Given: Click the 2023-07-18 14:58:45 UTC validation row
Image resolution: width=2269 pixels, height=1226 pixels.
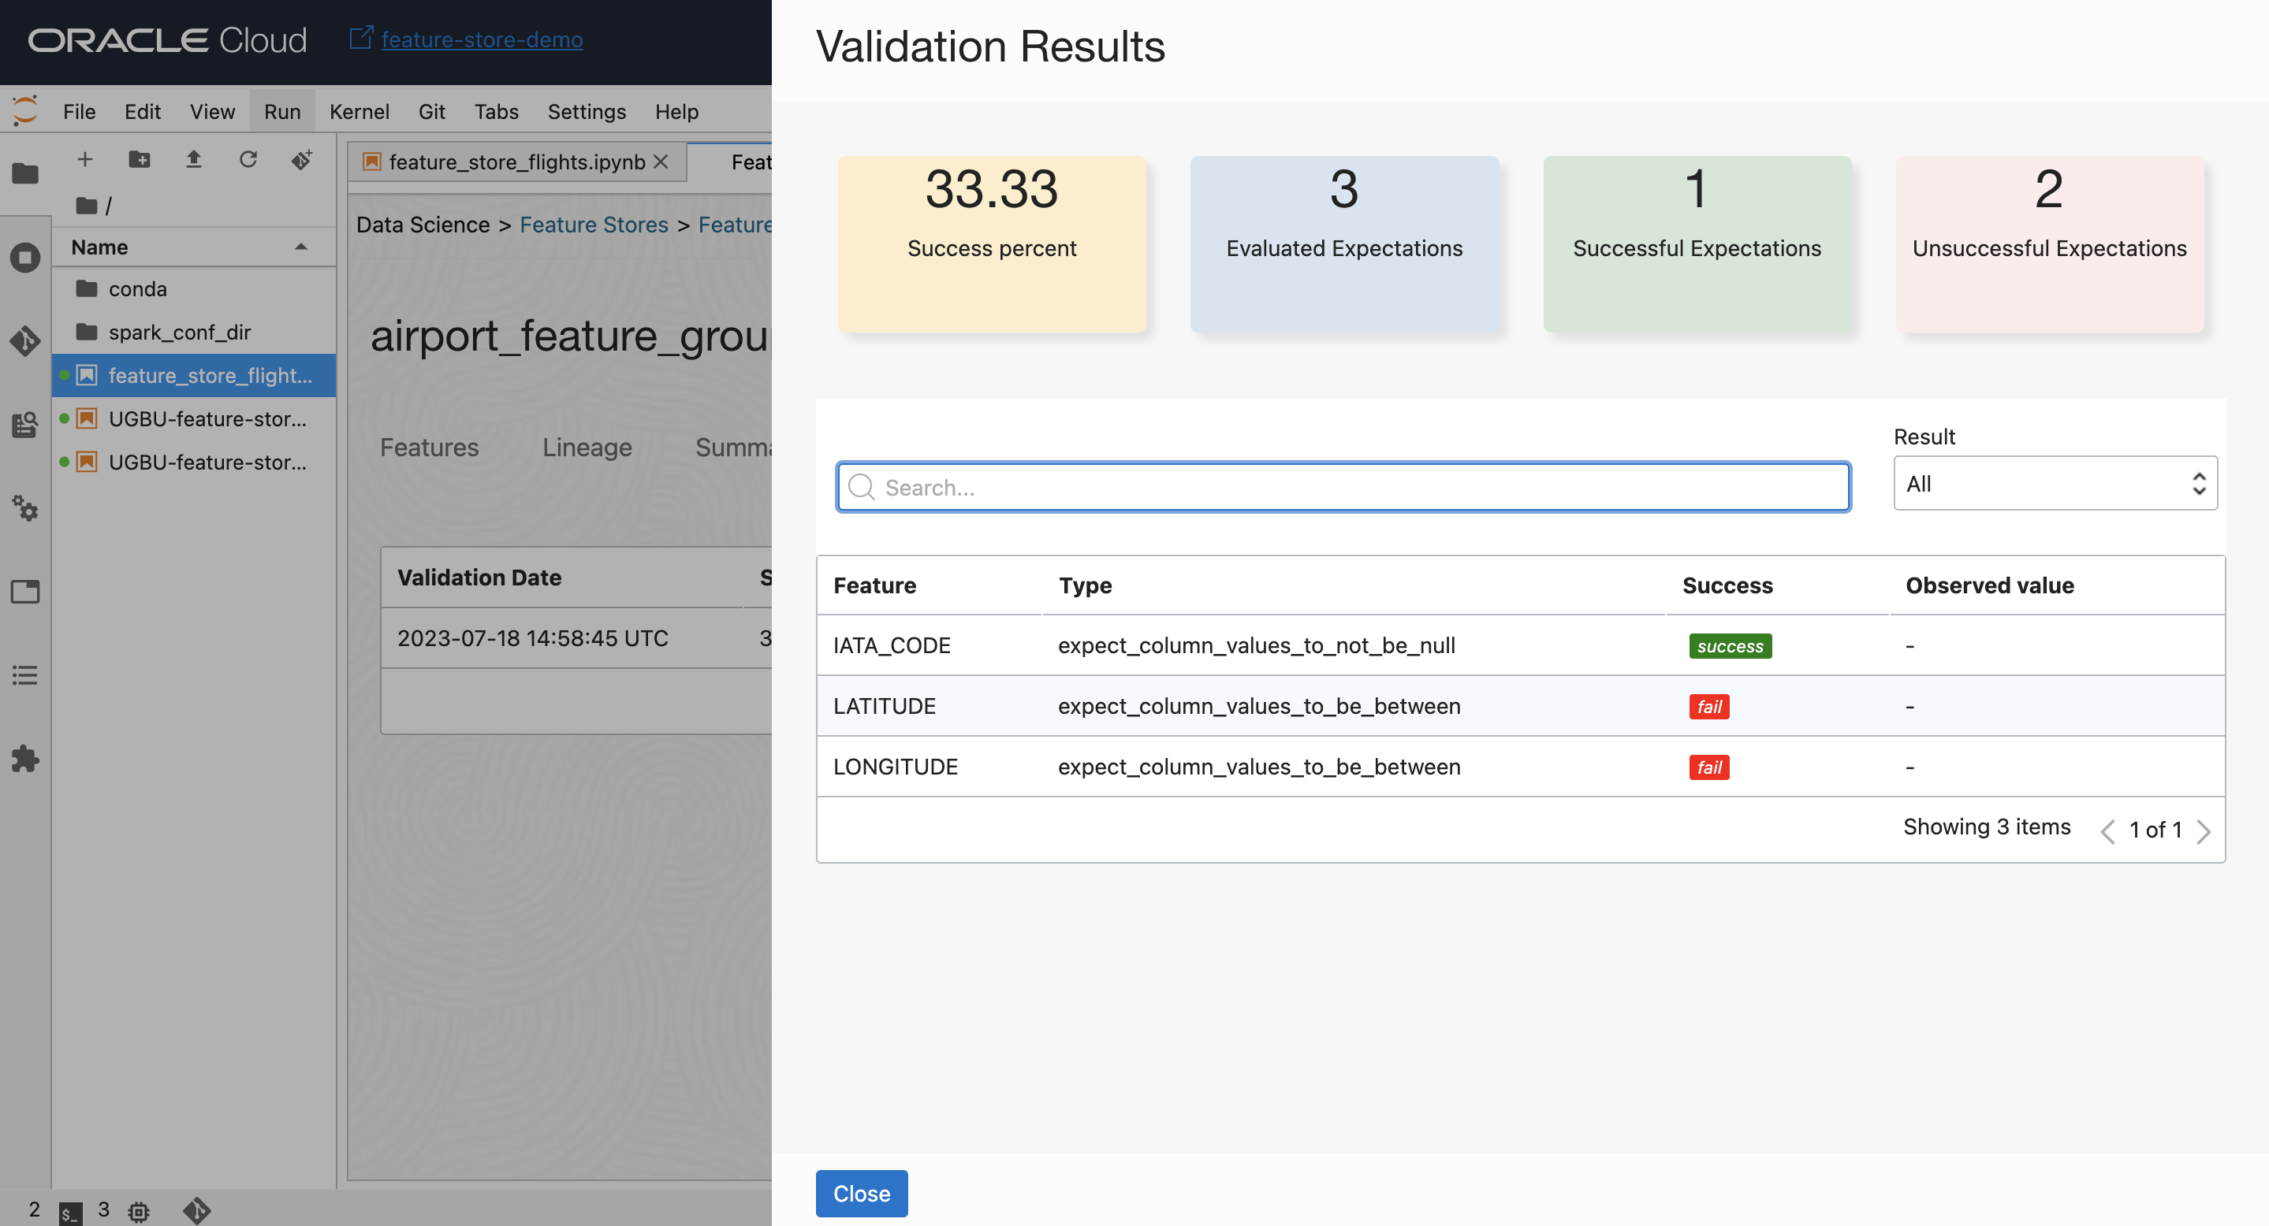Looking at the screenshot, I should point(577,638).
